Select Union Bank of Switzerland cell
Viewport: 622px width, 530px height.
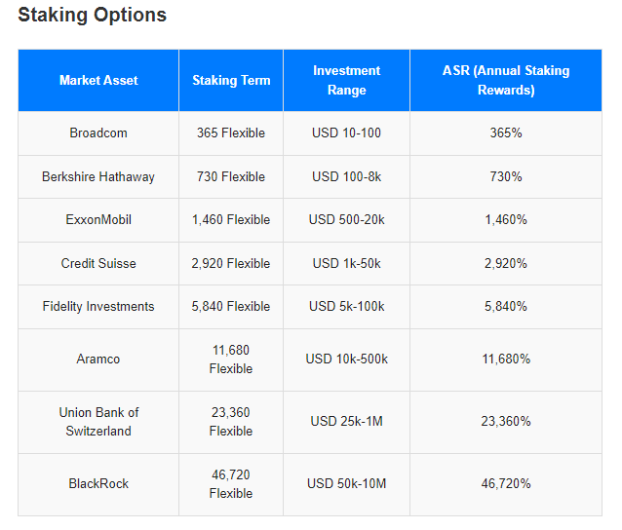point(98,422)
